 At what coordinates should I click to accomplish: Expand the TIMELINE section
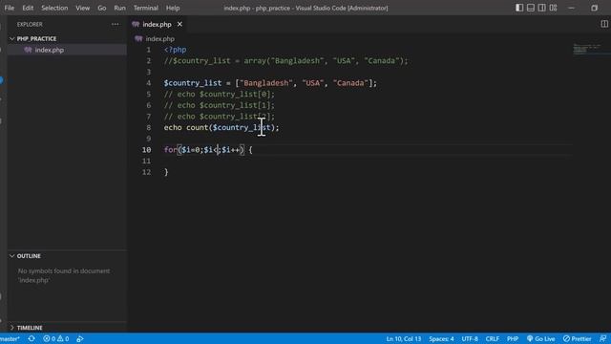[30, 328]
